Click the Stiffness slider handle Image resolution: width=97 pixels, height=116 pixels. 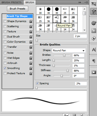(x=67, y=71)
